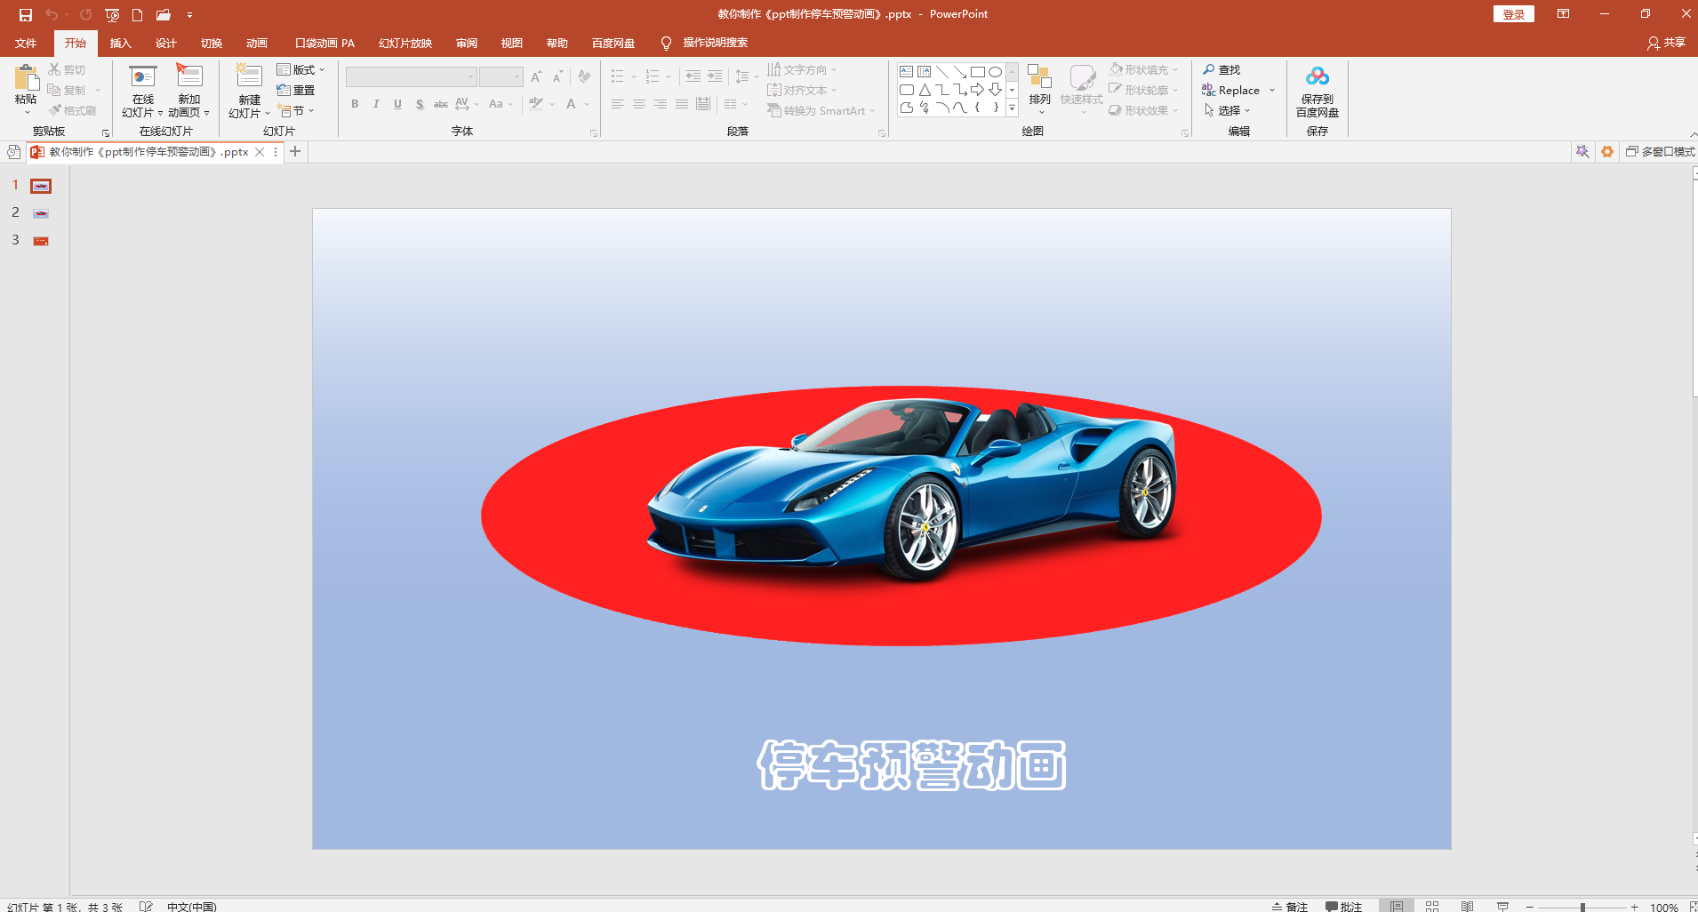Screen dimensions: 1698x912
Task: Click the Online Slides (在线幻灯片) icon
Action: pyautogui.click(x=143, y=78)
